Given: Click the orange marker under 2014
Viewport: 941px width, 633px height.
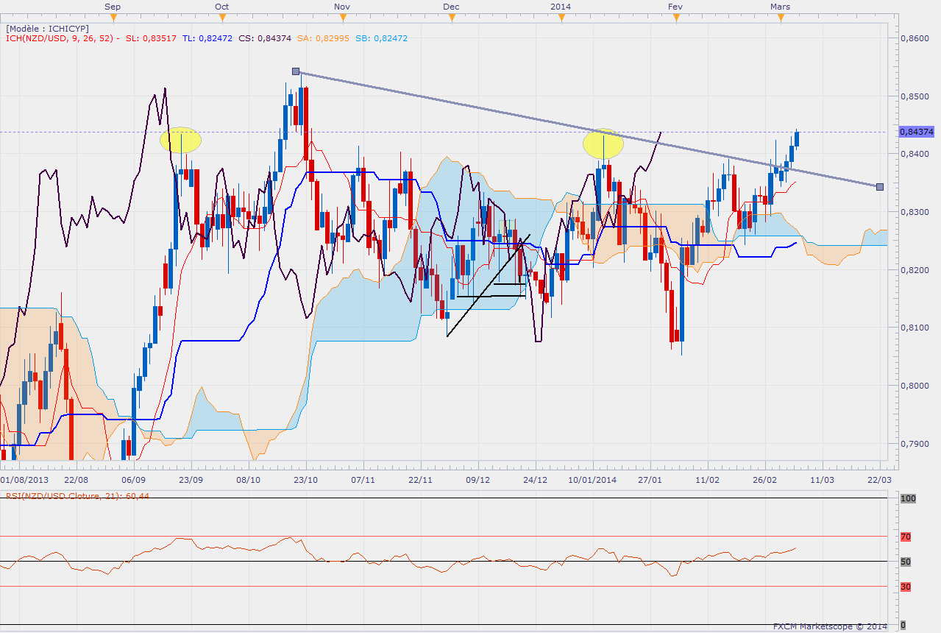Looking at the screenshot, I should [560, 18].
